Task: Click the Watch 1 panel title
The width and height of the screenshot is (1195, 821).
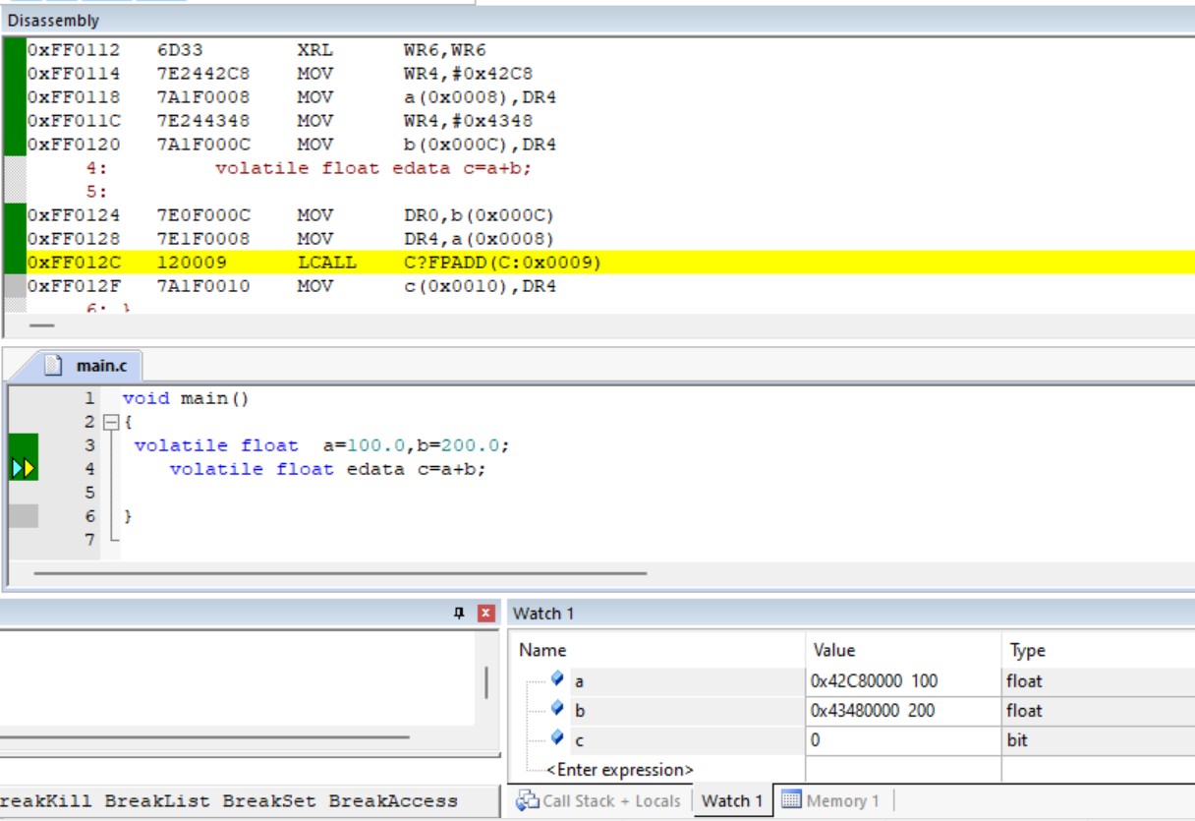Action: pos(543,613)
